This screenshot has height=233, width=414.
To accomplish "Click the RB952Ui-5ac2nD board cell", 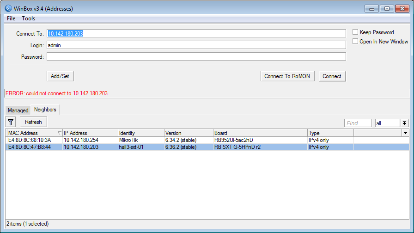I will (234, 140).
